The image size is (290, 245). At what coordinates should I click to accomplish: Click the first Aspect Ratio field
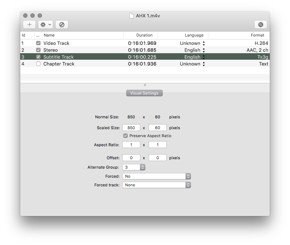(131, 145)
